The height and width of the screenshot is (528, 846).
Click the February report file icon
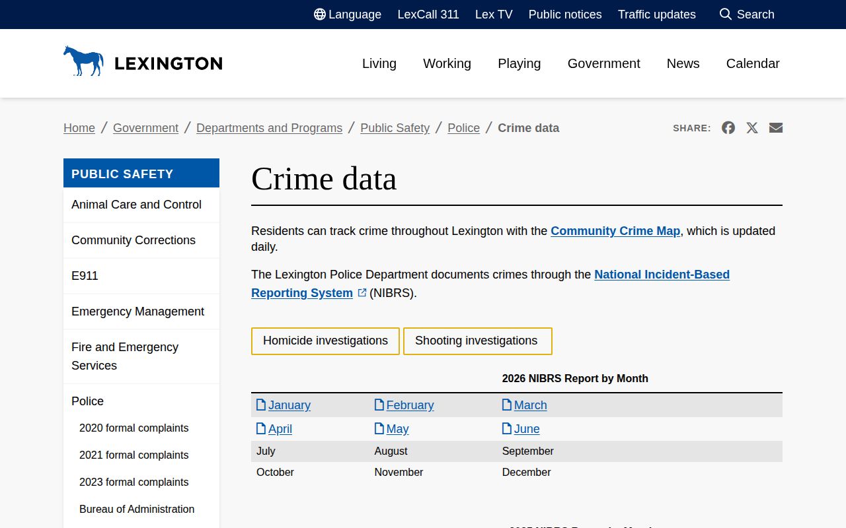coord(379,405)
